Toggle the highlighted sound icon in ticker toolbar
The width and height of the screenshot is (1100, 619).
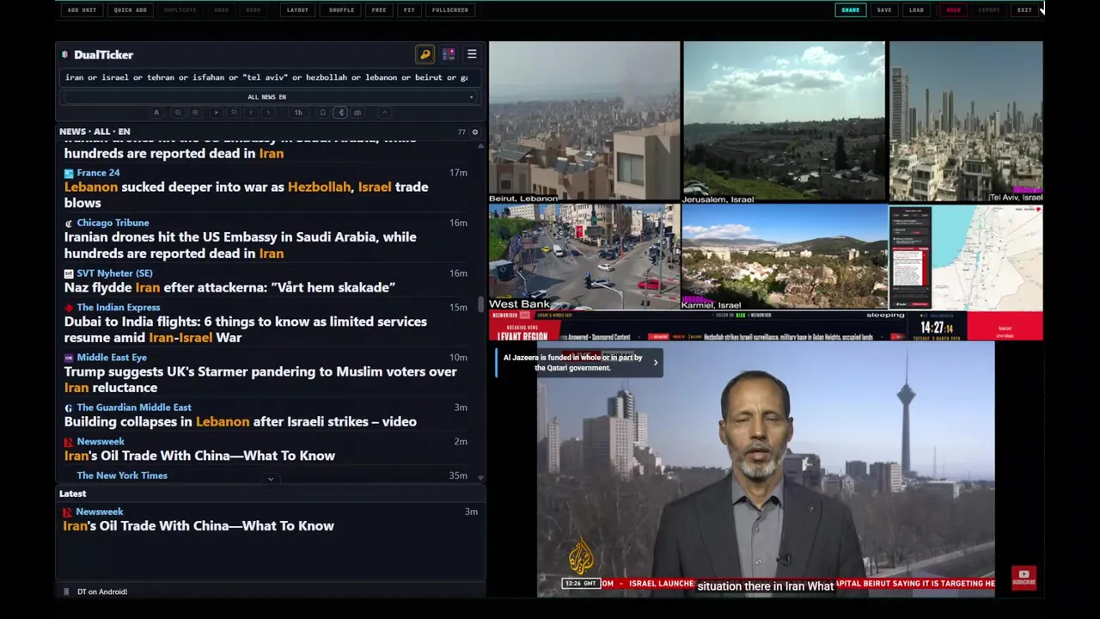(x=340, y=113)
